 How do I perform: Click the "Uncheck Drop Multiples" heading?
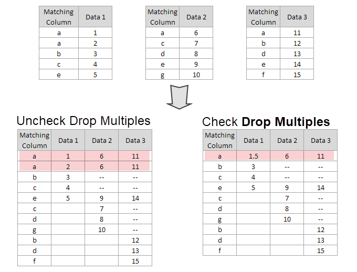83,121
